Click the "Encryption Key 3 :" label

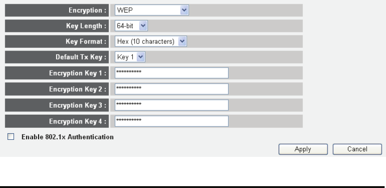point(78,105)
